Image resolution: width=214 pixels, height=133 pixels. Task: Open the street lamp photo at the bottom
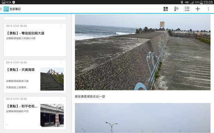[143, 118]
